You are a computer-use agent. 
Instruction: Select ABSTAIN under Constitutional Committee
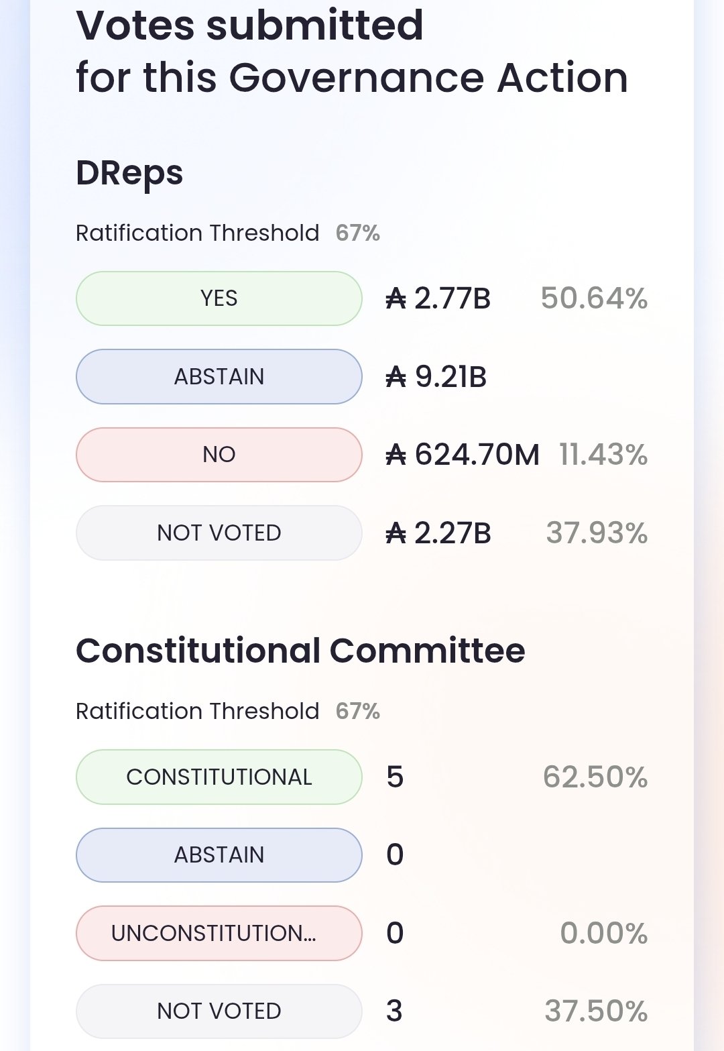(219, 854)
